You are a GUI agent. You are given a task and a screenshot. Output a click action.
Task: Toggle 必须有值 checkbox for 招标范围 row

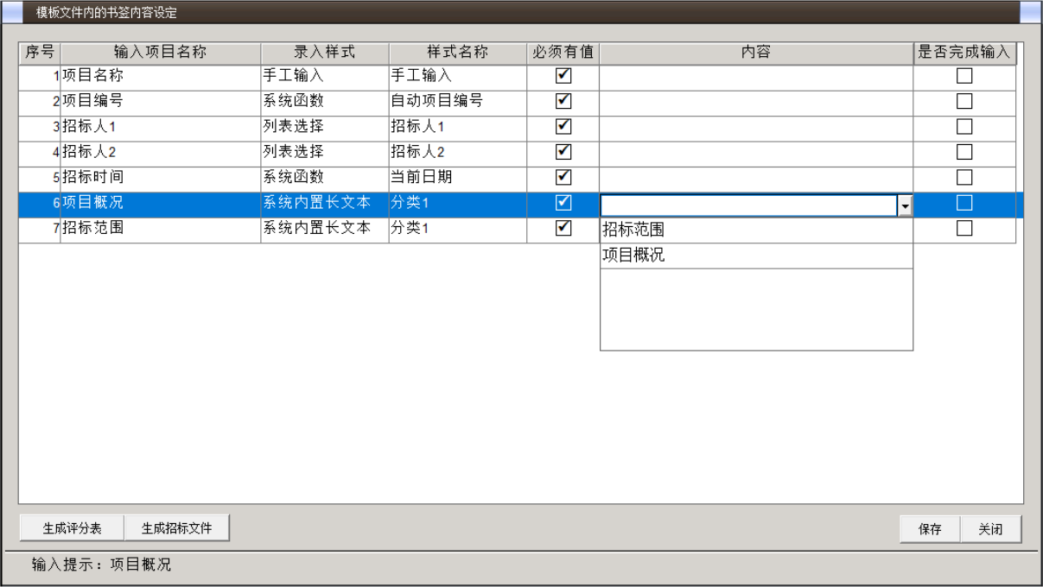(x=563, y=228)
